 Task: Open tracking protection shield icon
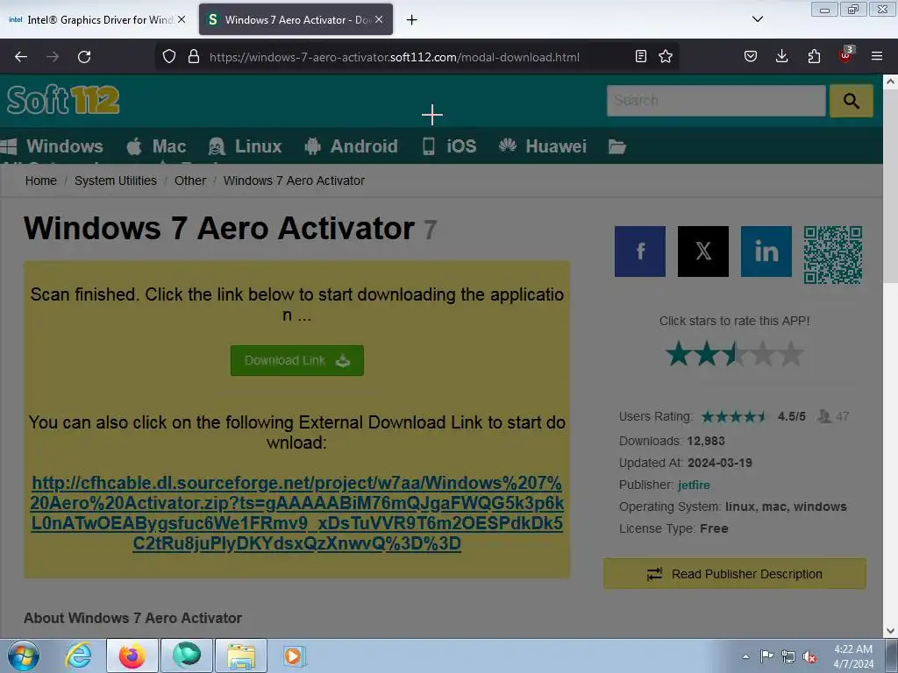coord(169,57)
